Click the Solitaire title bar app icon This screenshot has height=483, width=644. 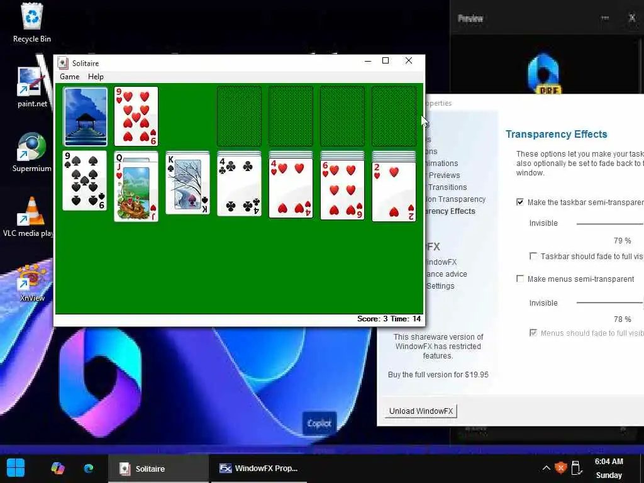pos(63,63)
